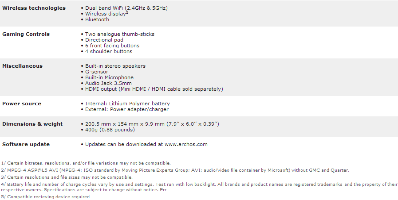Click the Bluetooth list item
The image size is (398, 200).
coord(97,19)
